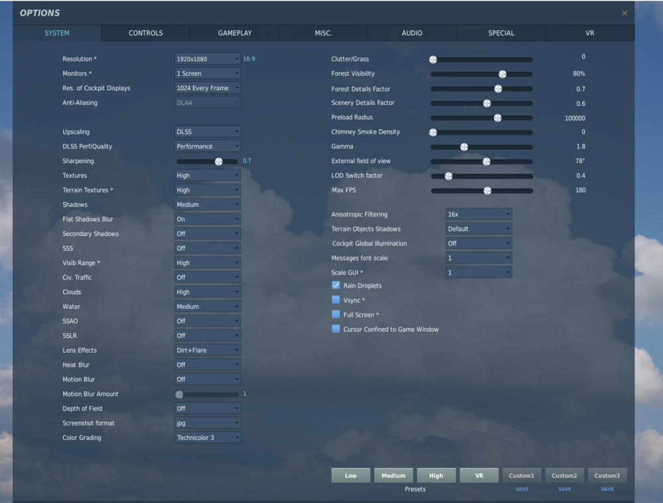Viewport: 663px width, 503px height.
Task: Select the Water quality dropdown
Action: pyautogui.click(x=207, y=306)
